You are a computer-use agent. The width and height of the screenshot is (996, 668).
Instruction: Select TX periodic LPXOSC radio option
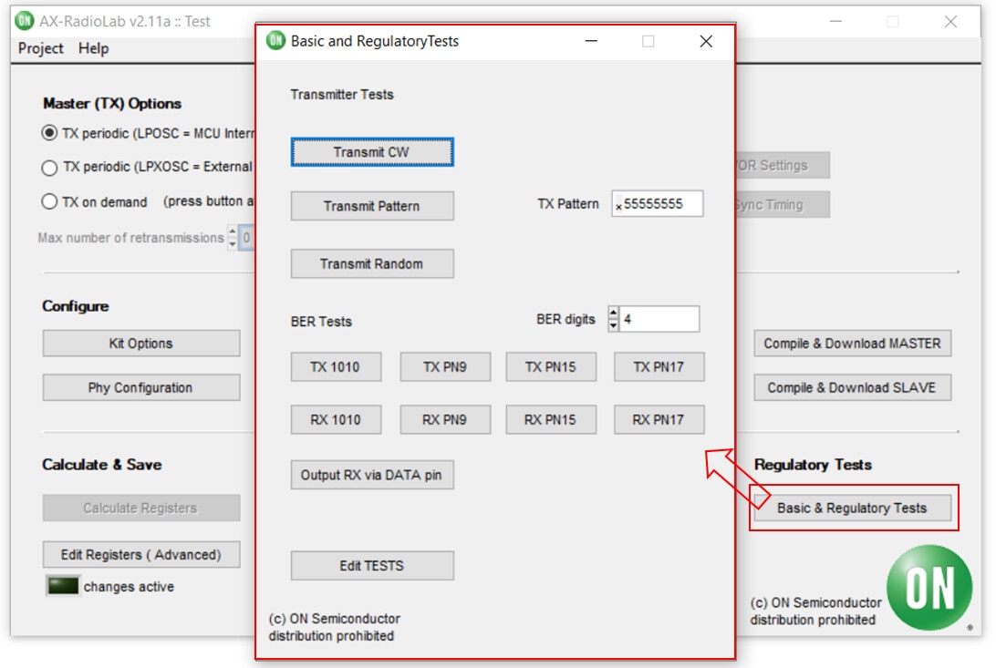(49, 168)
